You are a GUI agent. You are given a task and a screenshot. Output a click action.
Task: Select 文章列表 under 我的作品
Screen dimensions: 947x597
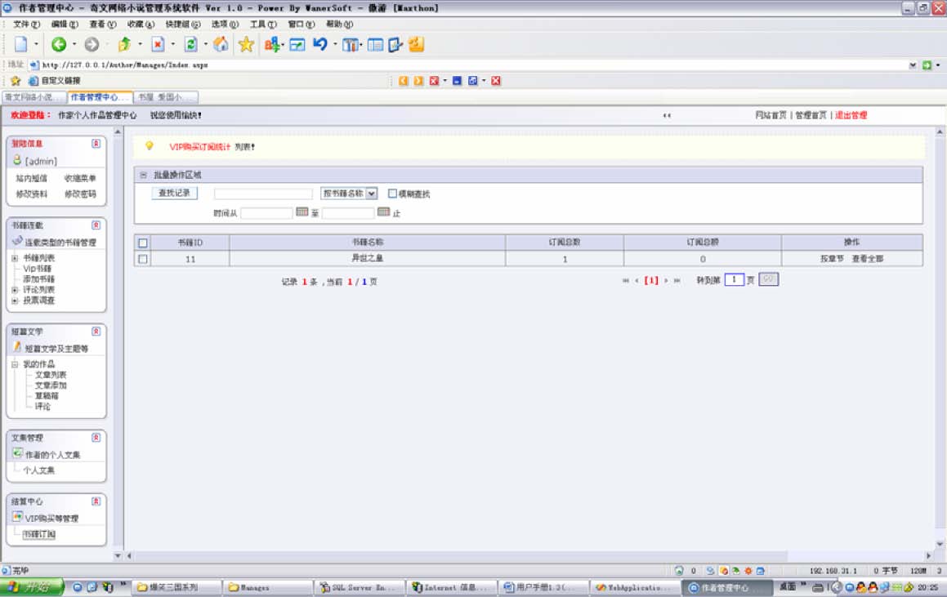click(x=51, y=376)
